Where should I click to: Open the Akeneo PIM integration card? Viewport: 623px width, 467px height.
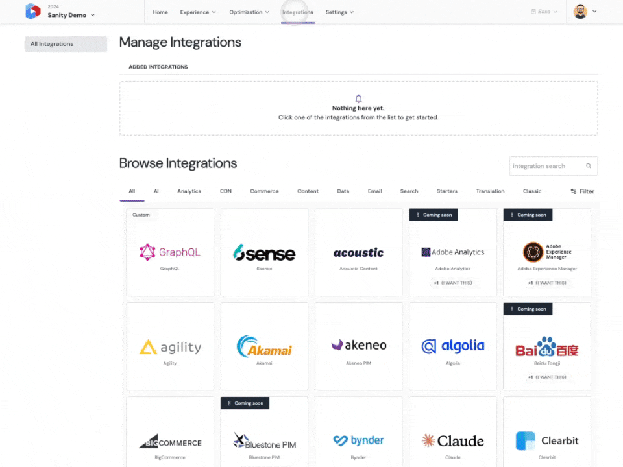(x=358, y=346)
